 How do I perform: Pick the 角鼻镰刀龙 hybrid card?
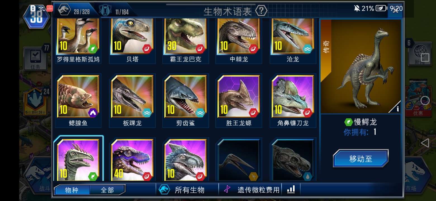[x=293, y=100]
